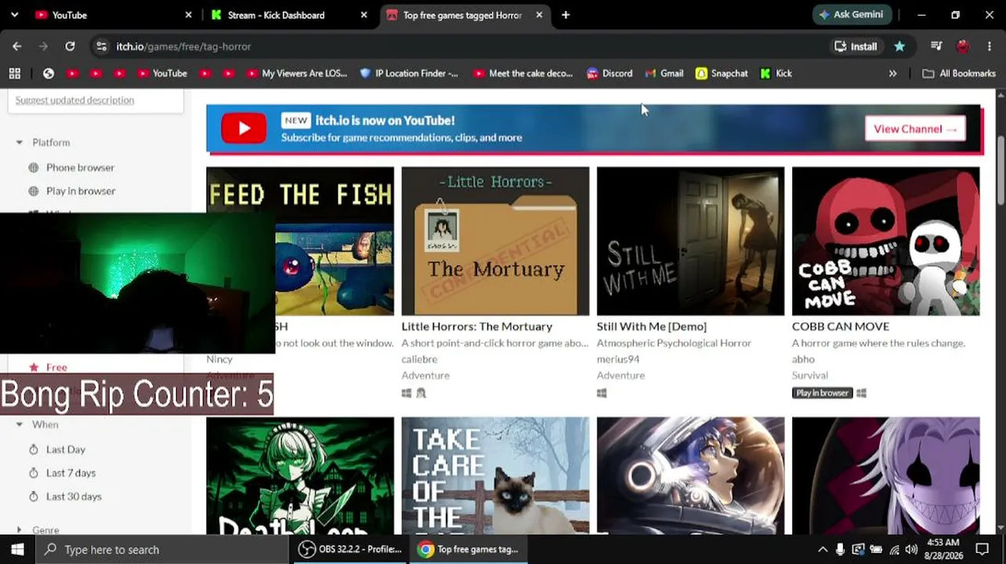
Task: Select the Free price filter
Action: pos(56,367)
